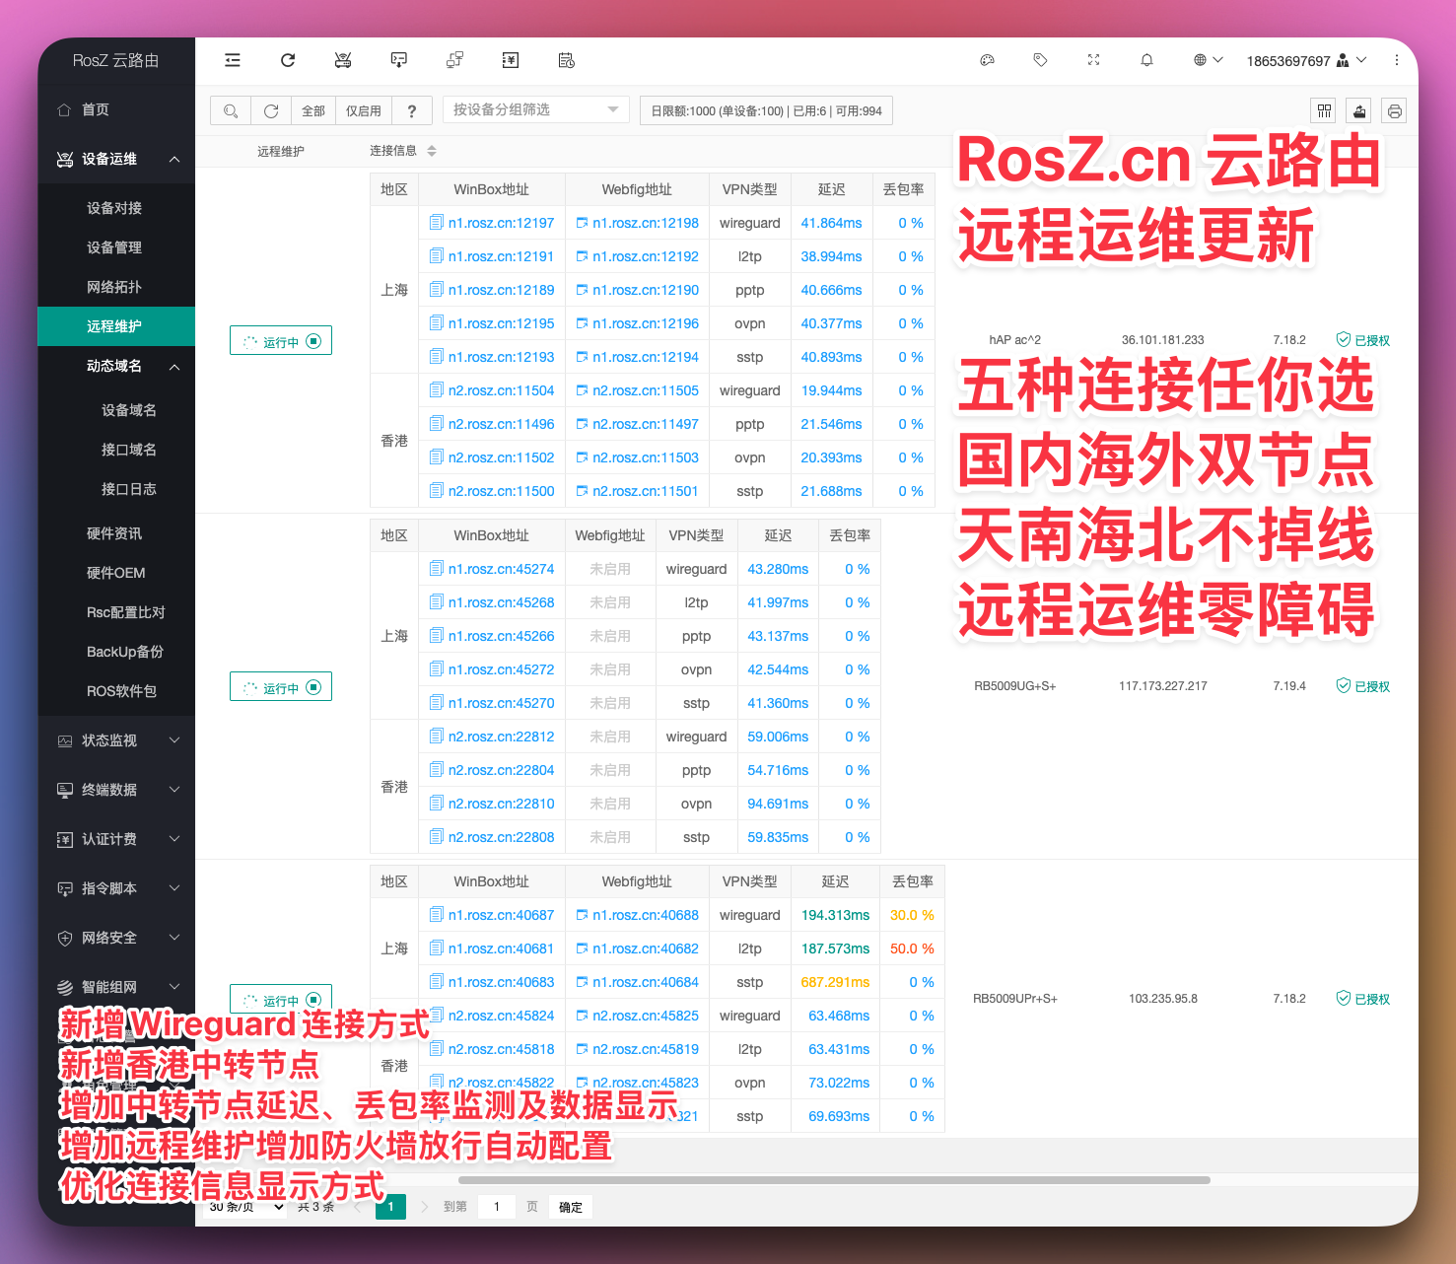Click the command terminal icon in top toolbar
The height and width of the screenshot is (1264, 1456).
[x=398, y=60]
